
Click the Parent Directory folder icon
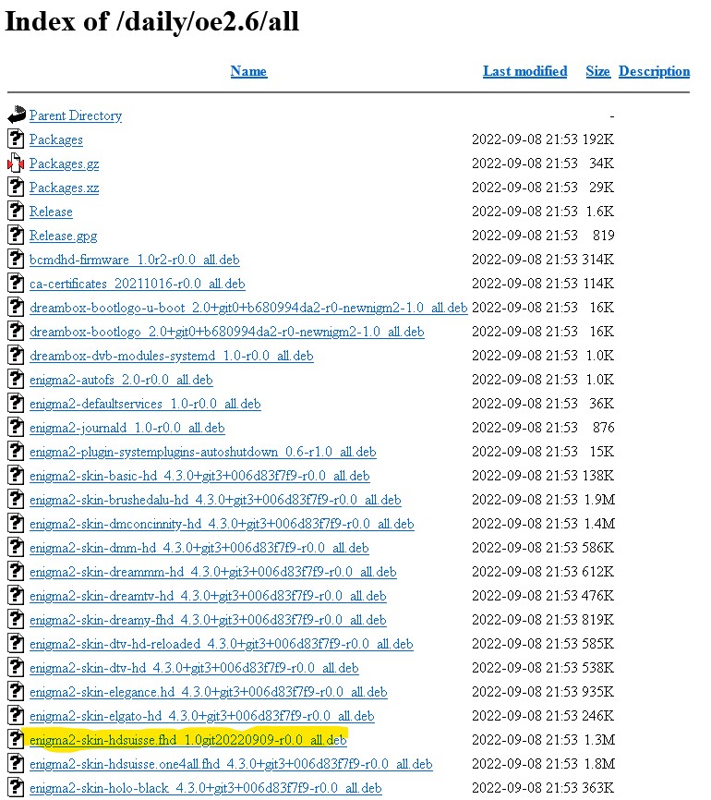pyautogui.click(x=16, y=115)
